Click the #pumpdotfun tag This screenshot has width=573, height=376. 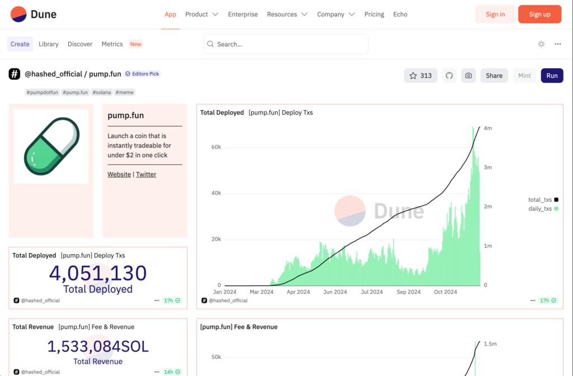click(x=43, y=92)
